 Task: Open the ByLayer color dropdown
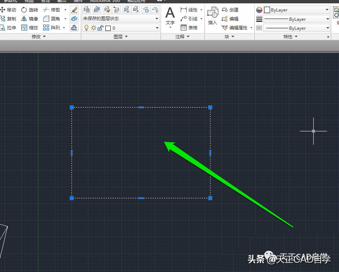[x=297, y=10]
